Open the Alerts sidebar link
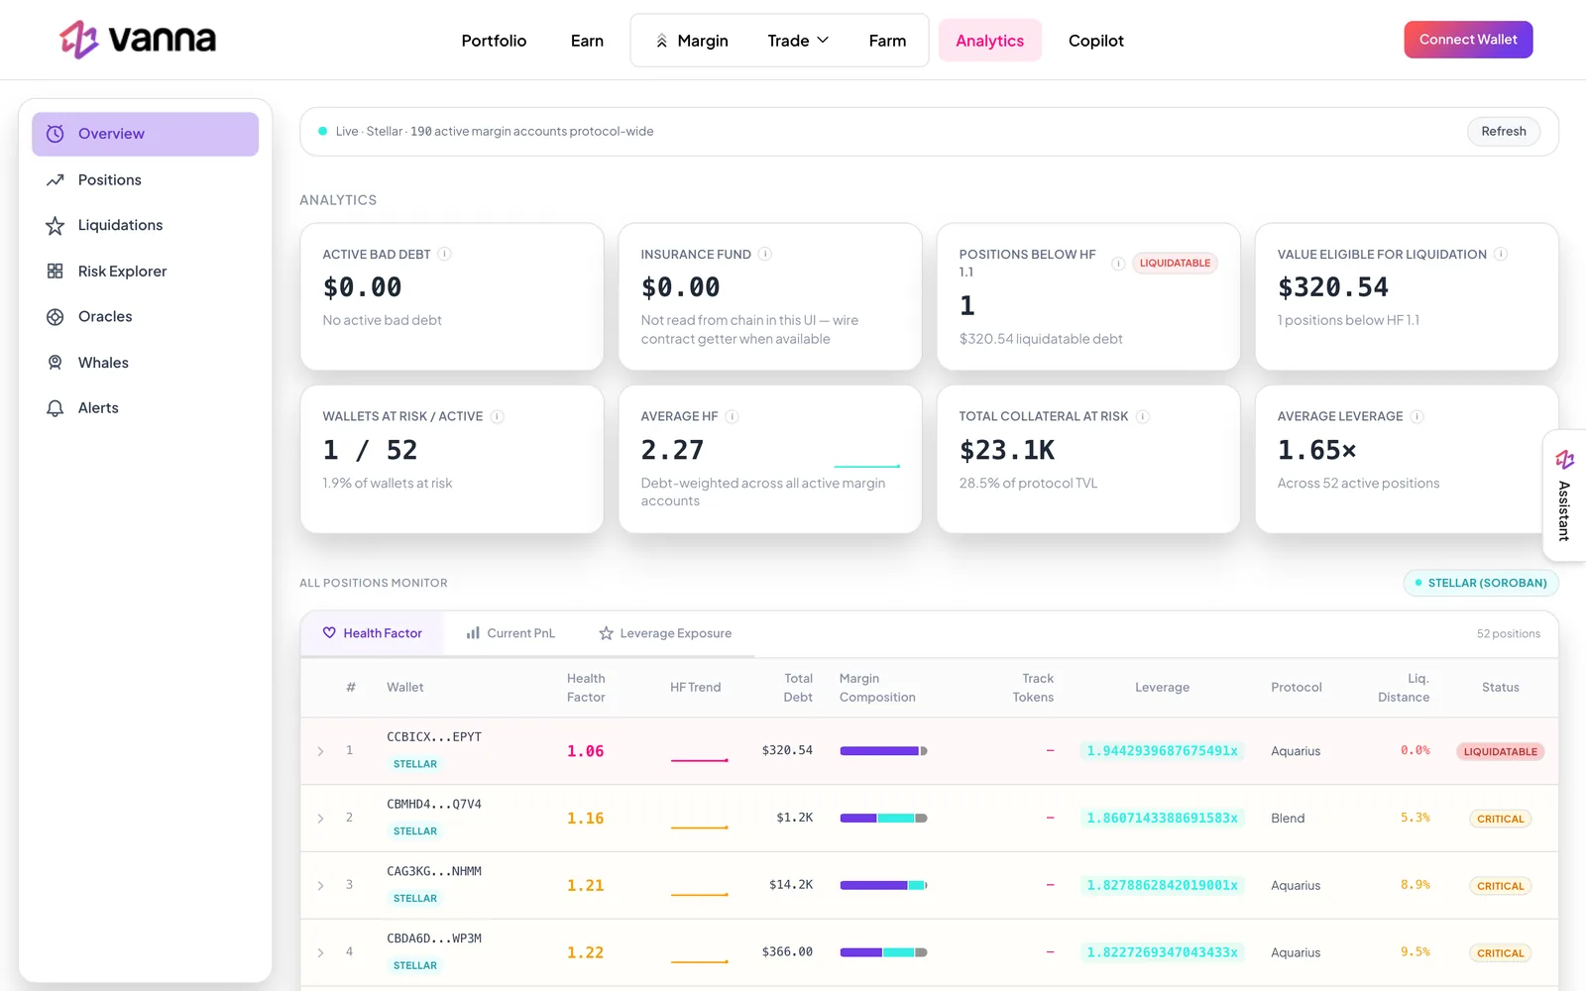Viewport: 1586px width, 991px height. click(145, 408)
